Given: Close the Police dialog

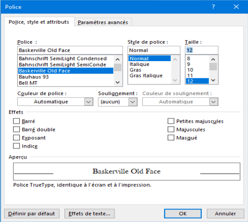Looking at the screenshot, I should pos(236,7).
